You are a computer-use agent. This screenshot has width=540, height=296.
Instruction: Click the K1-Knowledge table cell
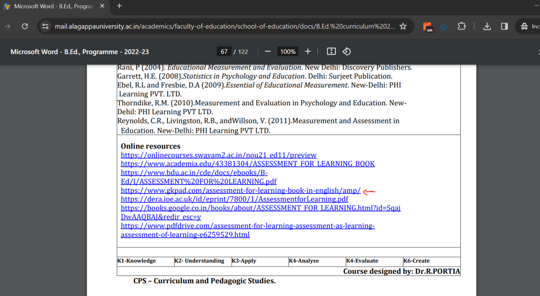tap(146, 261)
